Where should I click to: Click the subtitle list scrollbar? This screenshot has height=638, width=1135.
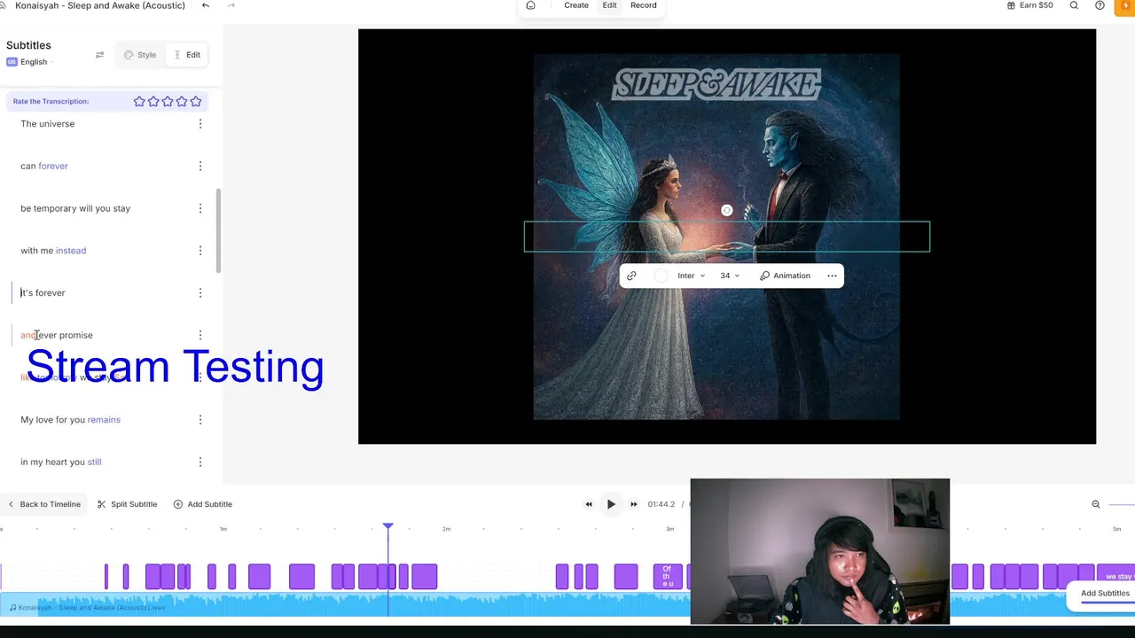click(x=218, y=230)
